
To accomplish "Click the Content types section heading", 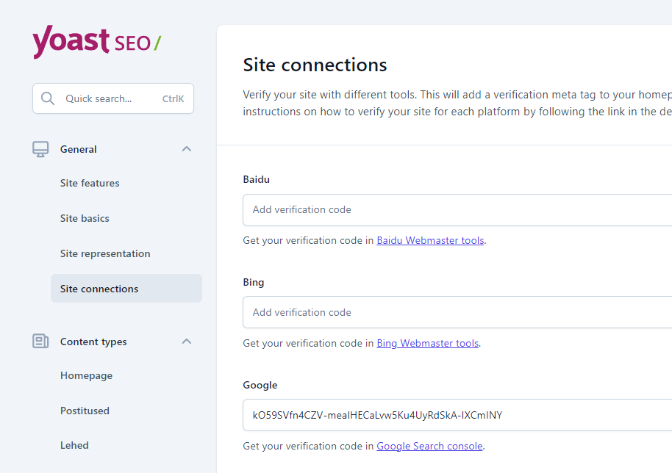I will 93,342.
